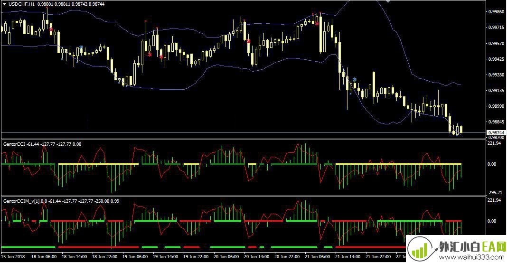Screen dimensions: 507x263
Task: Click the chart shift triangle marker at top
Action: click(388, 1)
